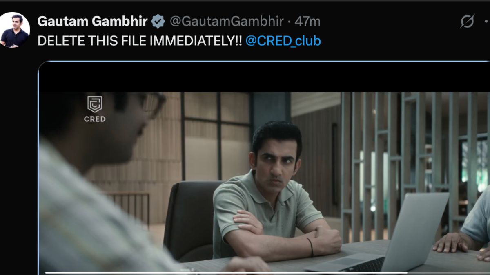Screen dimensions: 490x275
Task: Click the Gautam Gambhir display name
Action: (93, 22)
